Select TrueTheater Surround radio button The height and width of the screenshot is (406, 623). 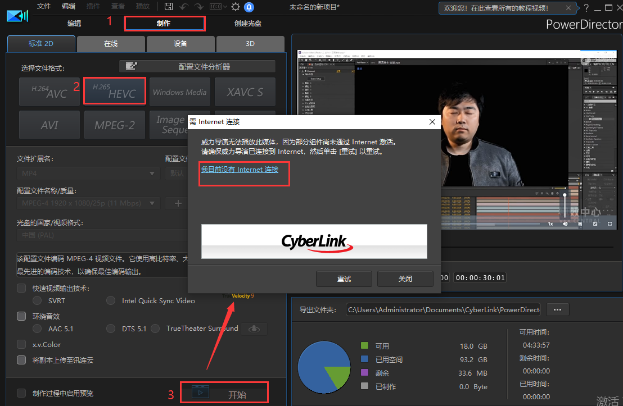155,329
